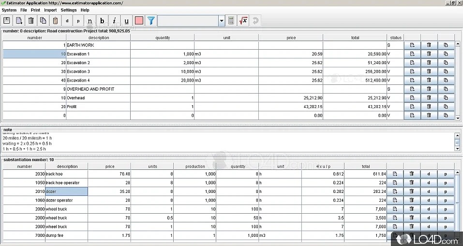
Task: Click the paste clipboard toolbar icon
Action: point(55,21)
